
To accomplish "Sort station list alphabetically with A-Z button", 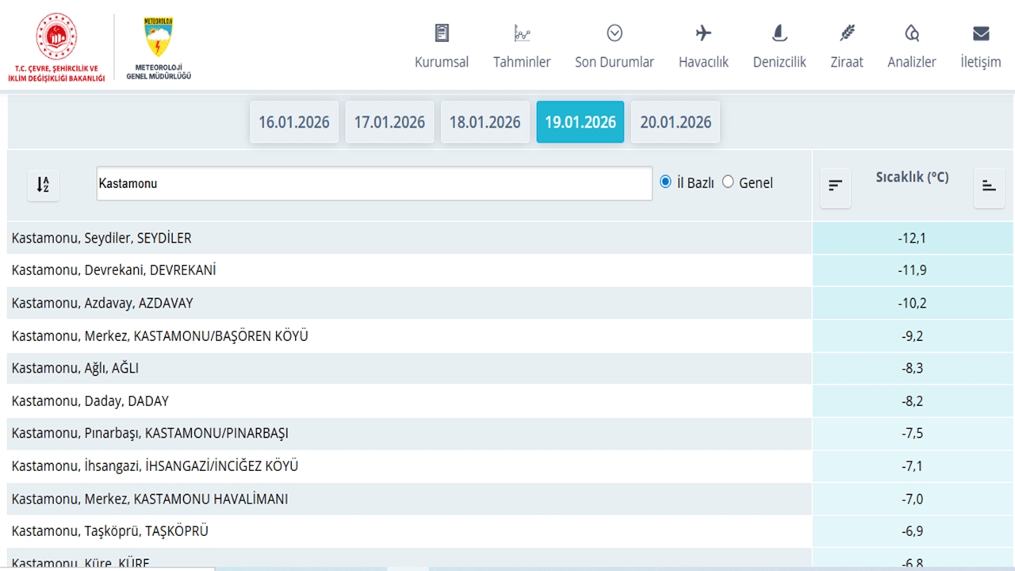I will pos(44,186).
